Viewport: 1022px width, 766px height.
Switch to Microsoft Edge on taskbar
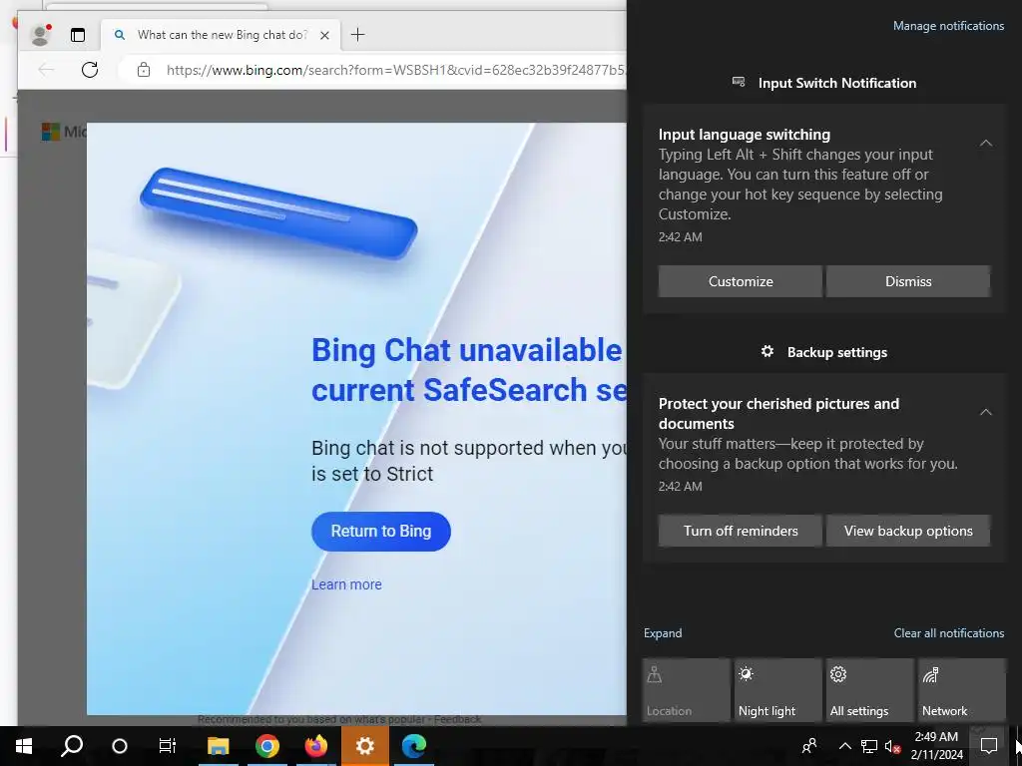pos(414,746)
